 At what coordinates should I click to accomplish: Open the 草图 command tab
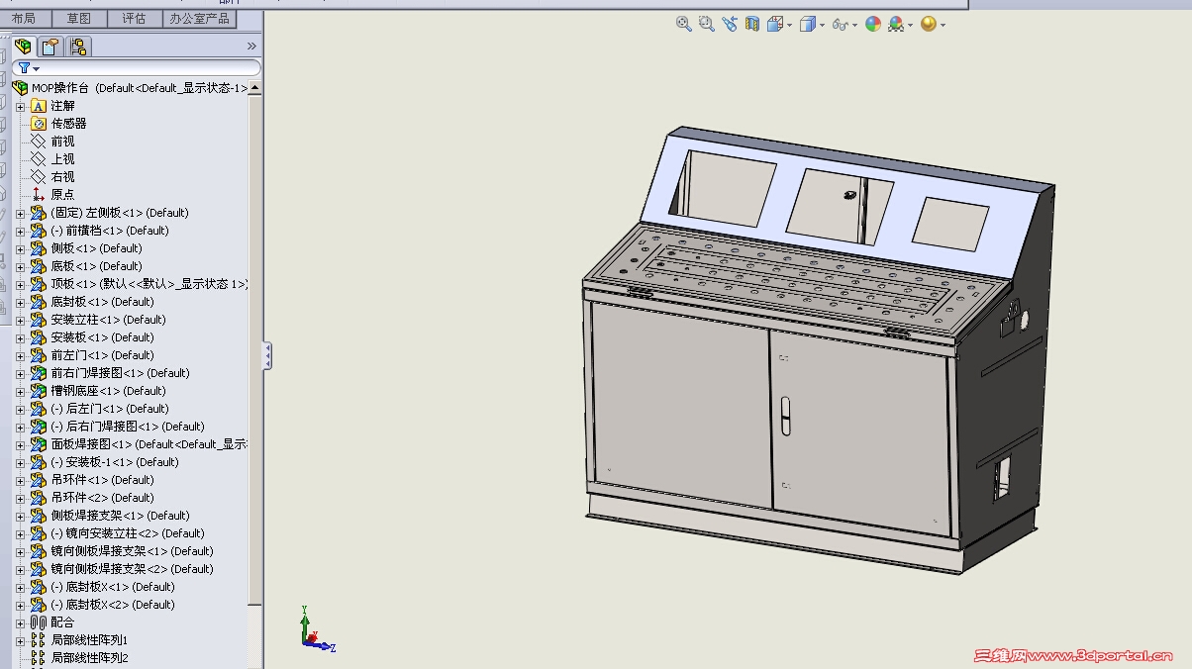click(x=79, y=18)
